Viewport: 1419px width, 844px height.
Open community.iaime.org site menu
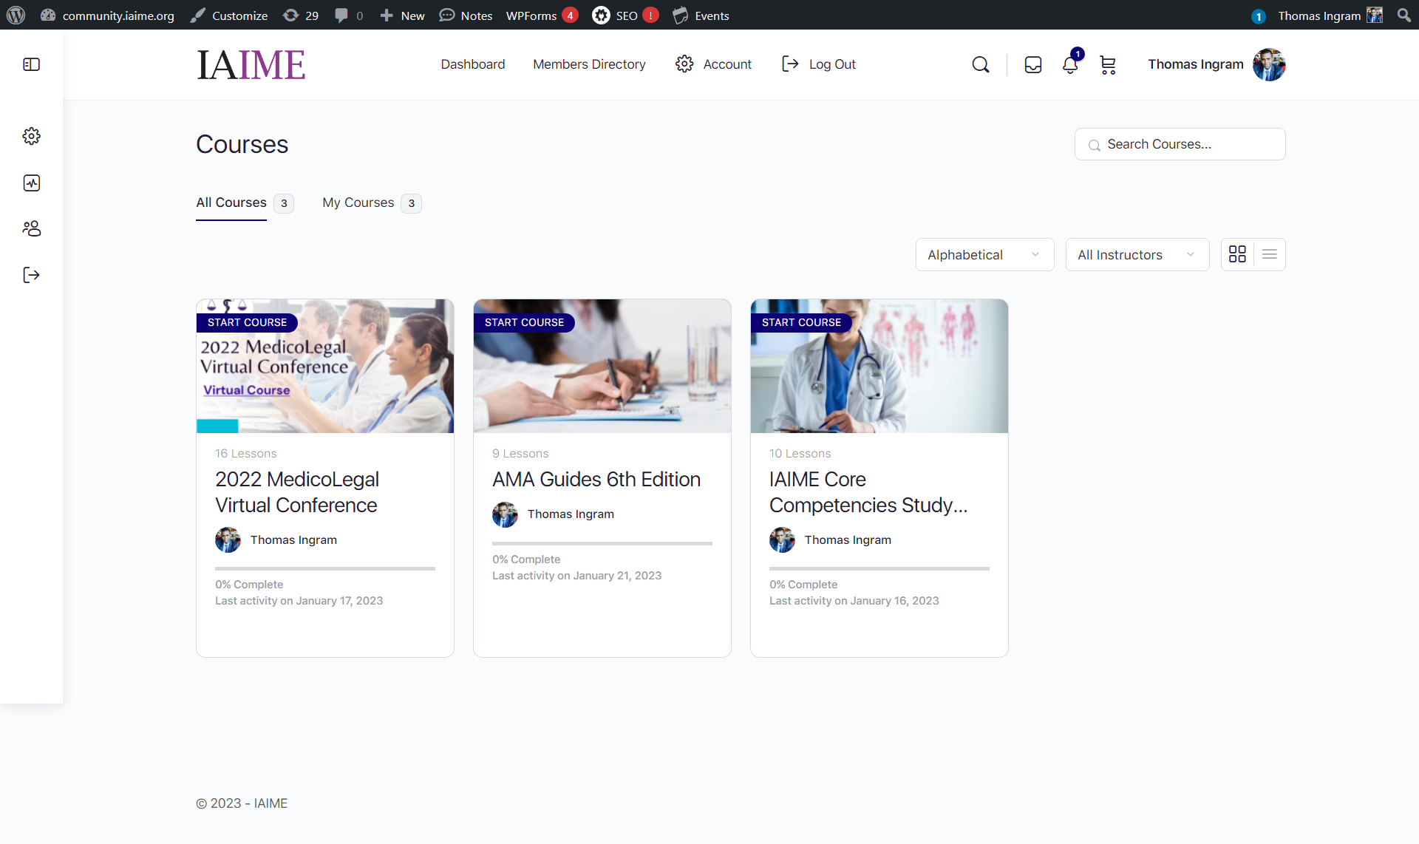(x=108, y=16)
